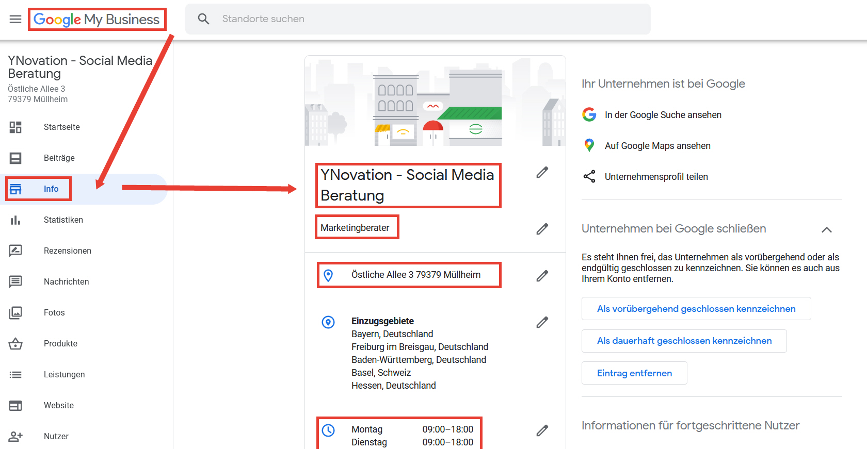
Task: Open Fotos in the sidebar
Action: tap(54, 313)
